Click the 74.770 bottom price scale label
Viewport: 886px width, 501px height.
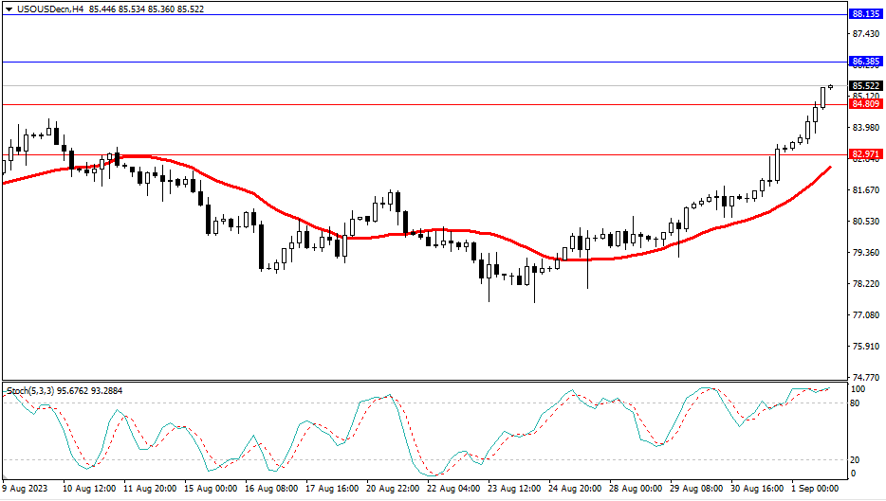pos(866,377)
